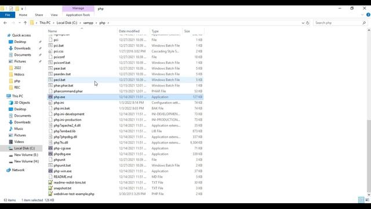Open recent locations dropdown arrow
This screenshot has height=209, width=371.
point(19,23)
